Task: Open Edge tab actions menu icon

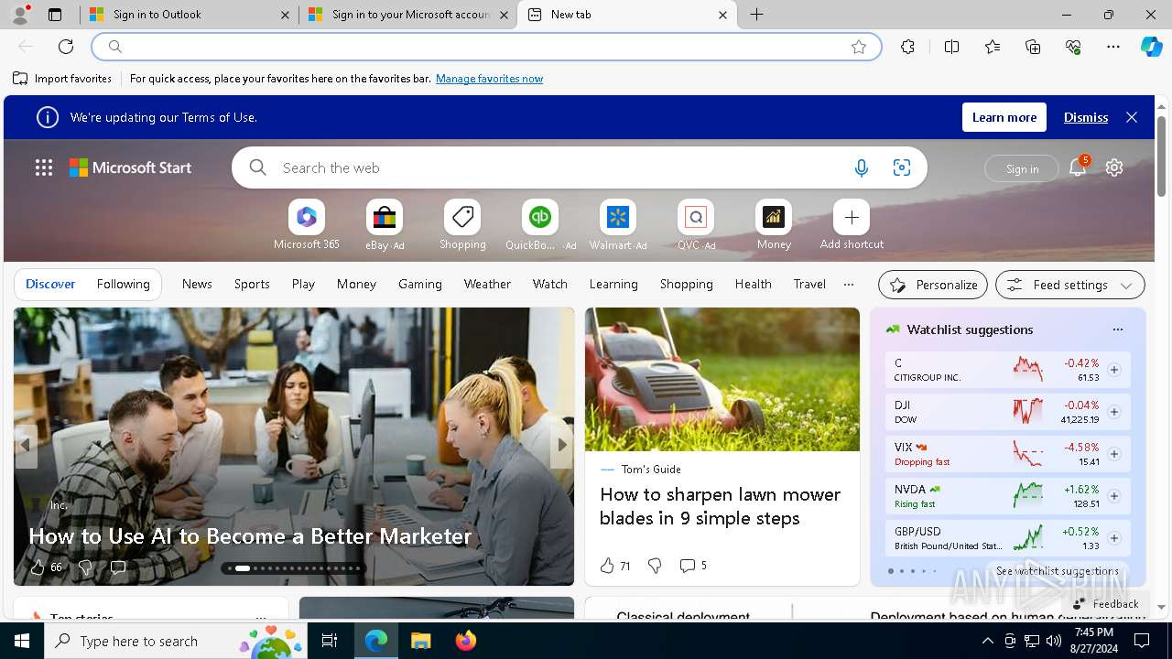Action: (x=55, y=15)
